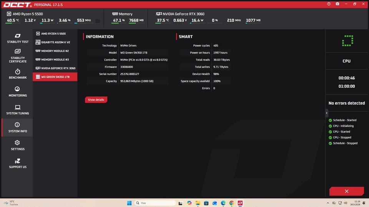Click the memory usage 7668 MB reading
Screen dimensions: 369x207
(x=136, y=20)
